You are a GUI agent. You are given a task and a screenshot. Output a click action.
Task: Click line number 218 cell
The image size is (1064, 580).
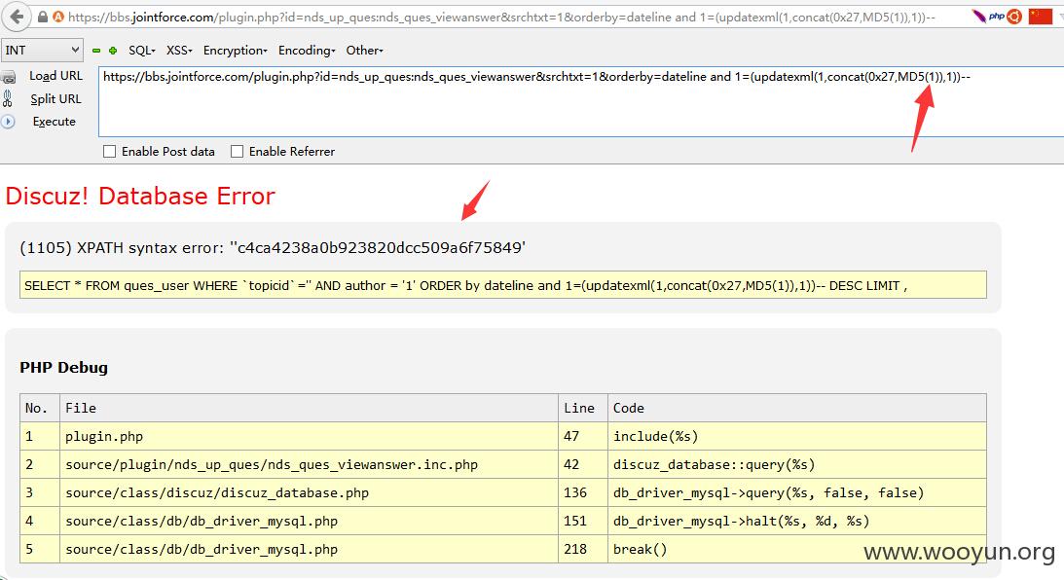point(583,550)
